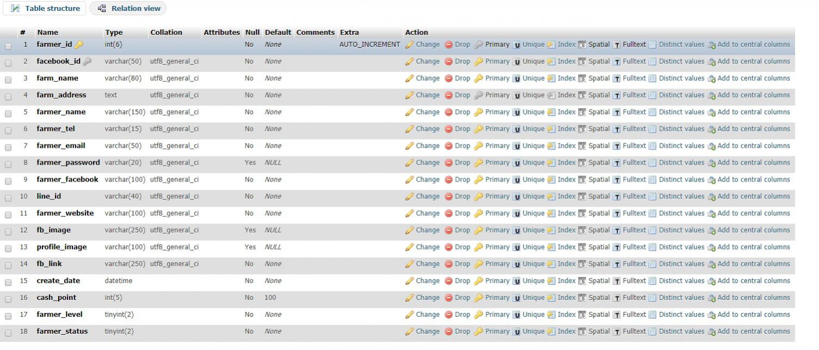The height and width of the screenshot is (350, 819).
Task: Click the farmer_website column name
Action: click(x=65, y=213)
